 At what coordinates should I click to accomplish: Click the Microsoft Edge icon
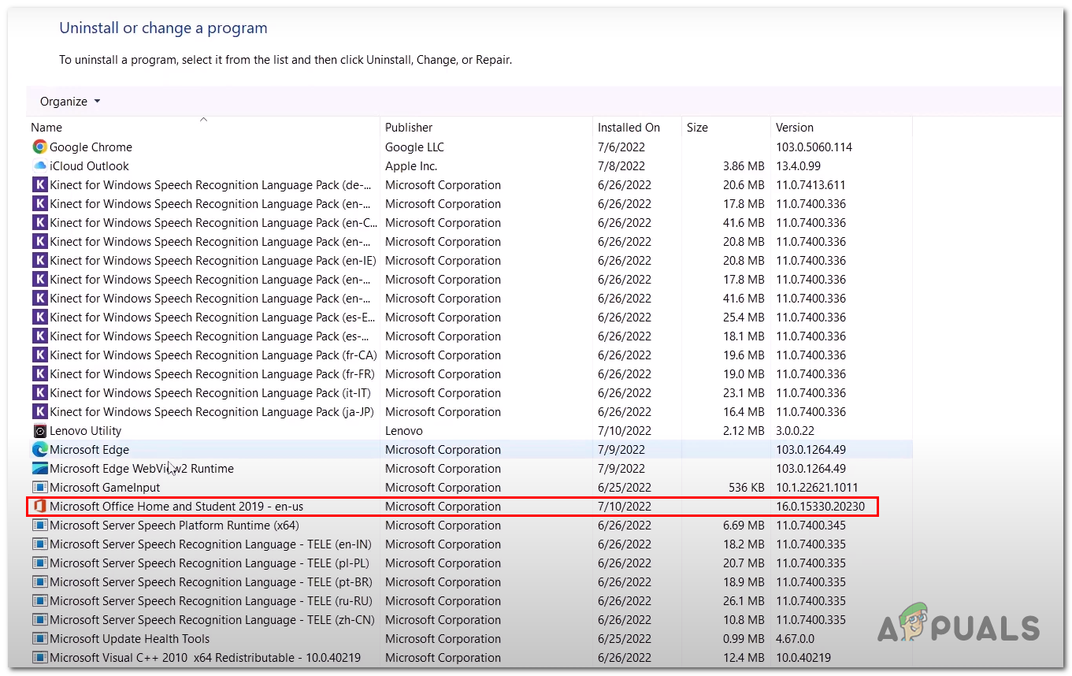39,450
